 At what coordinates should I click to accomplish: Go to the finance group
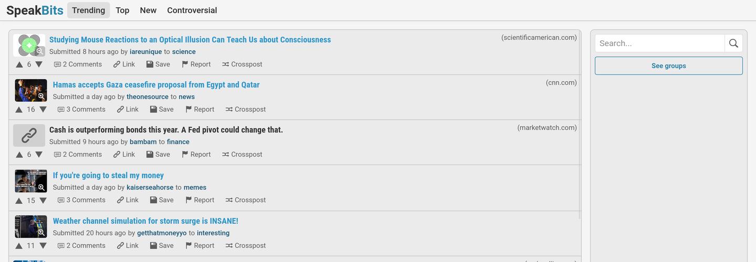click(x=178, y=142)
